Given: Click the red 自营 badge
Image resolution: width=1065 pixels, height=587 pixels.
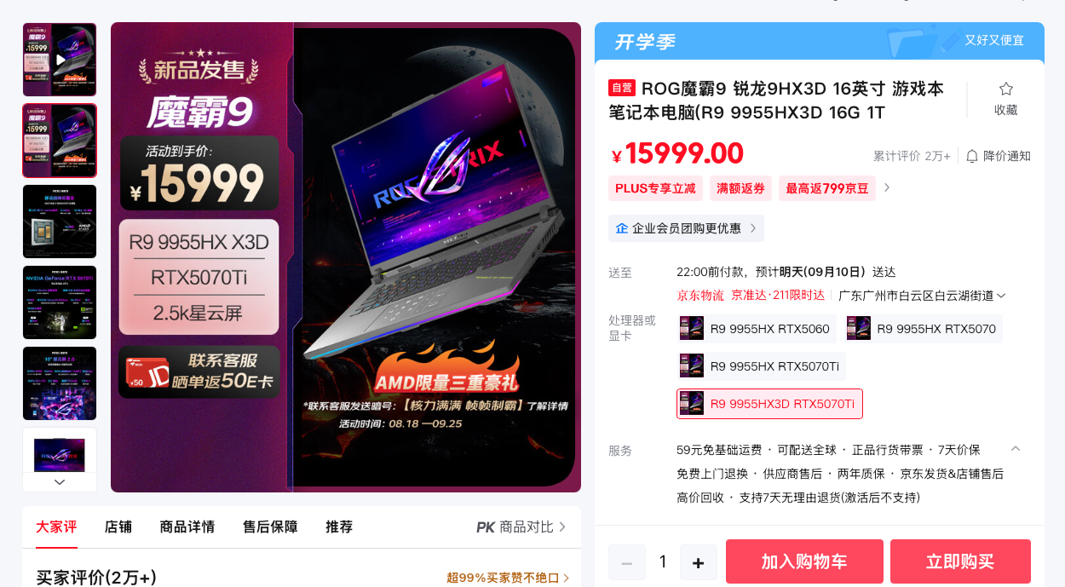Looking at the screenshot, I should pyautogui.click(x=622, y=88).
